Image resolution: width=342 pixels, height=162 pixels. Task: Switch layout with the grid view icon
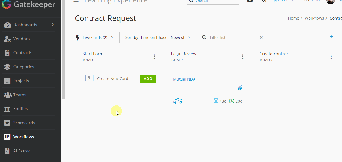pos(331,37)
